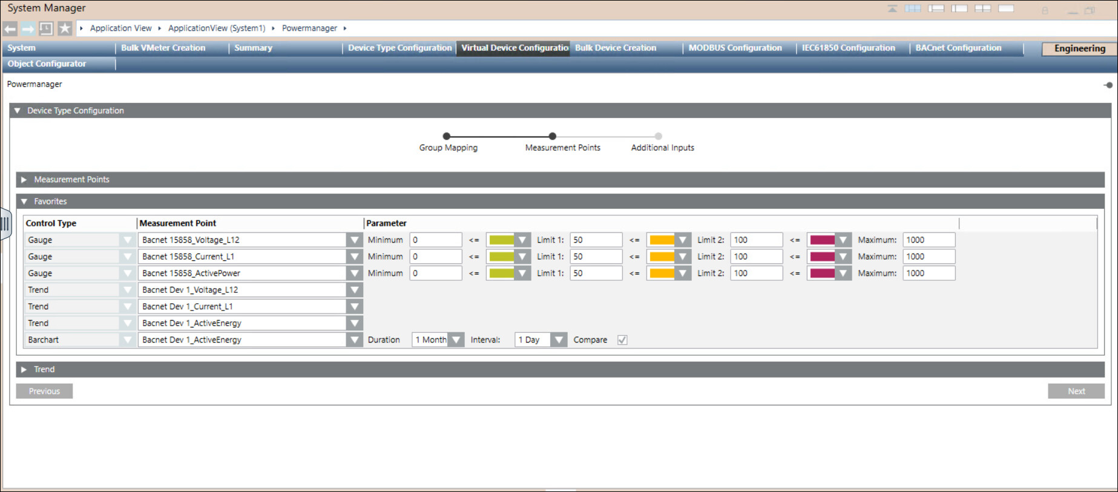This screenshot has width=1118, height=492.
Task: Click the forward navigation arrow icon
Action: click(28, 28)
